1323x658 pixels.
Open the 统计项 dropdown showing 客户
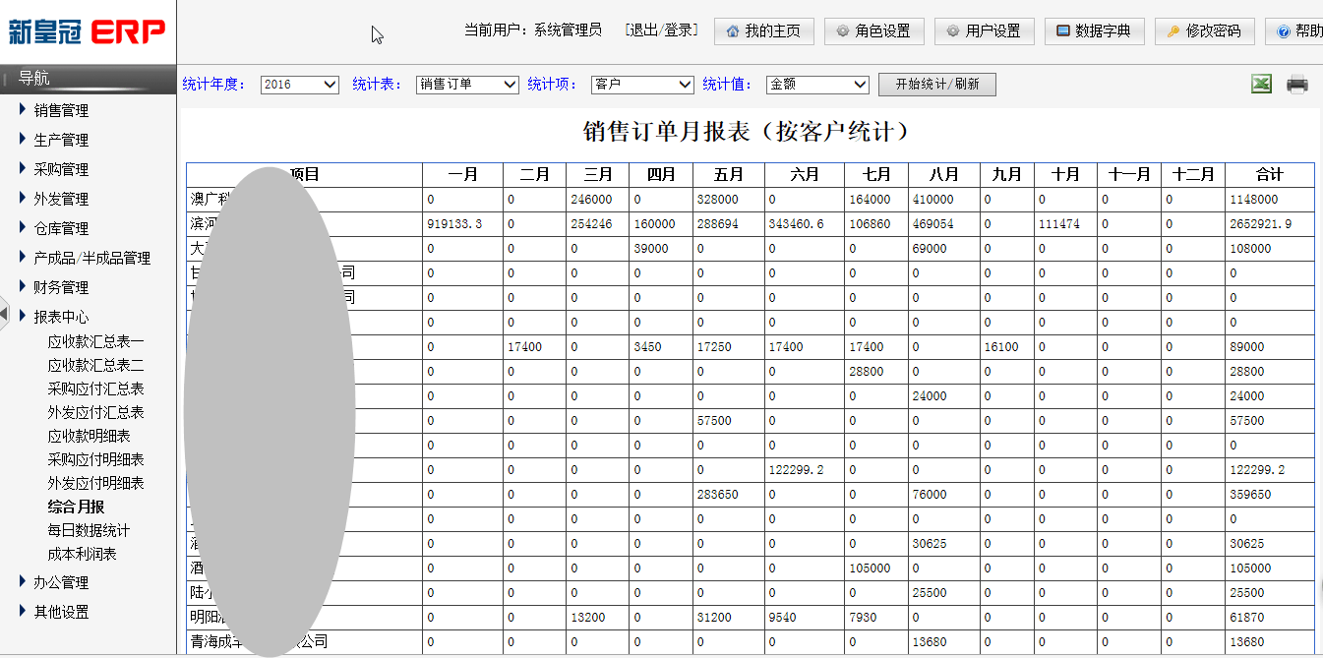click(x=642, y=85)
